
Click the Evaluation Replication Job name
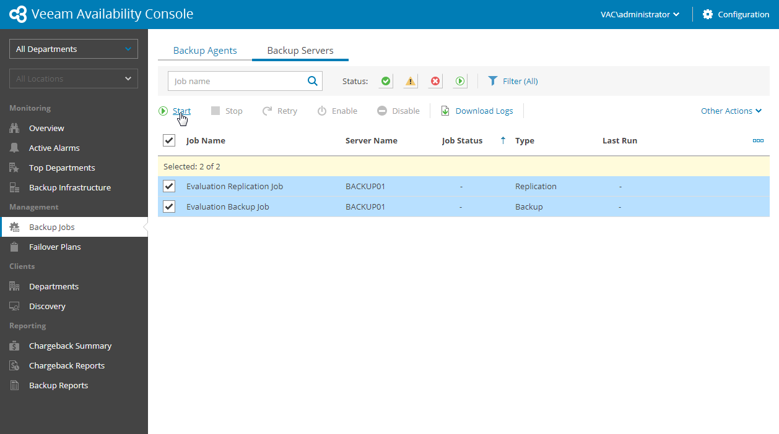point(235,186)
